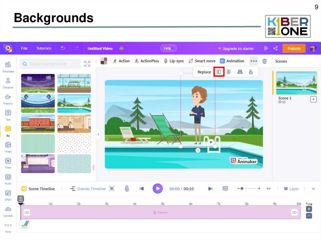Play the scene with purple play button
Image resolution: width=321 pixels, height=240 pixels.
click(158, 188)
